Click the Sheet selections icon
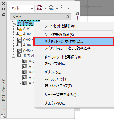The width and height of the screenshot is (114, 119). pos(63,8)
